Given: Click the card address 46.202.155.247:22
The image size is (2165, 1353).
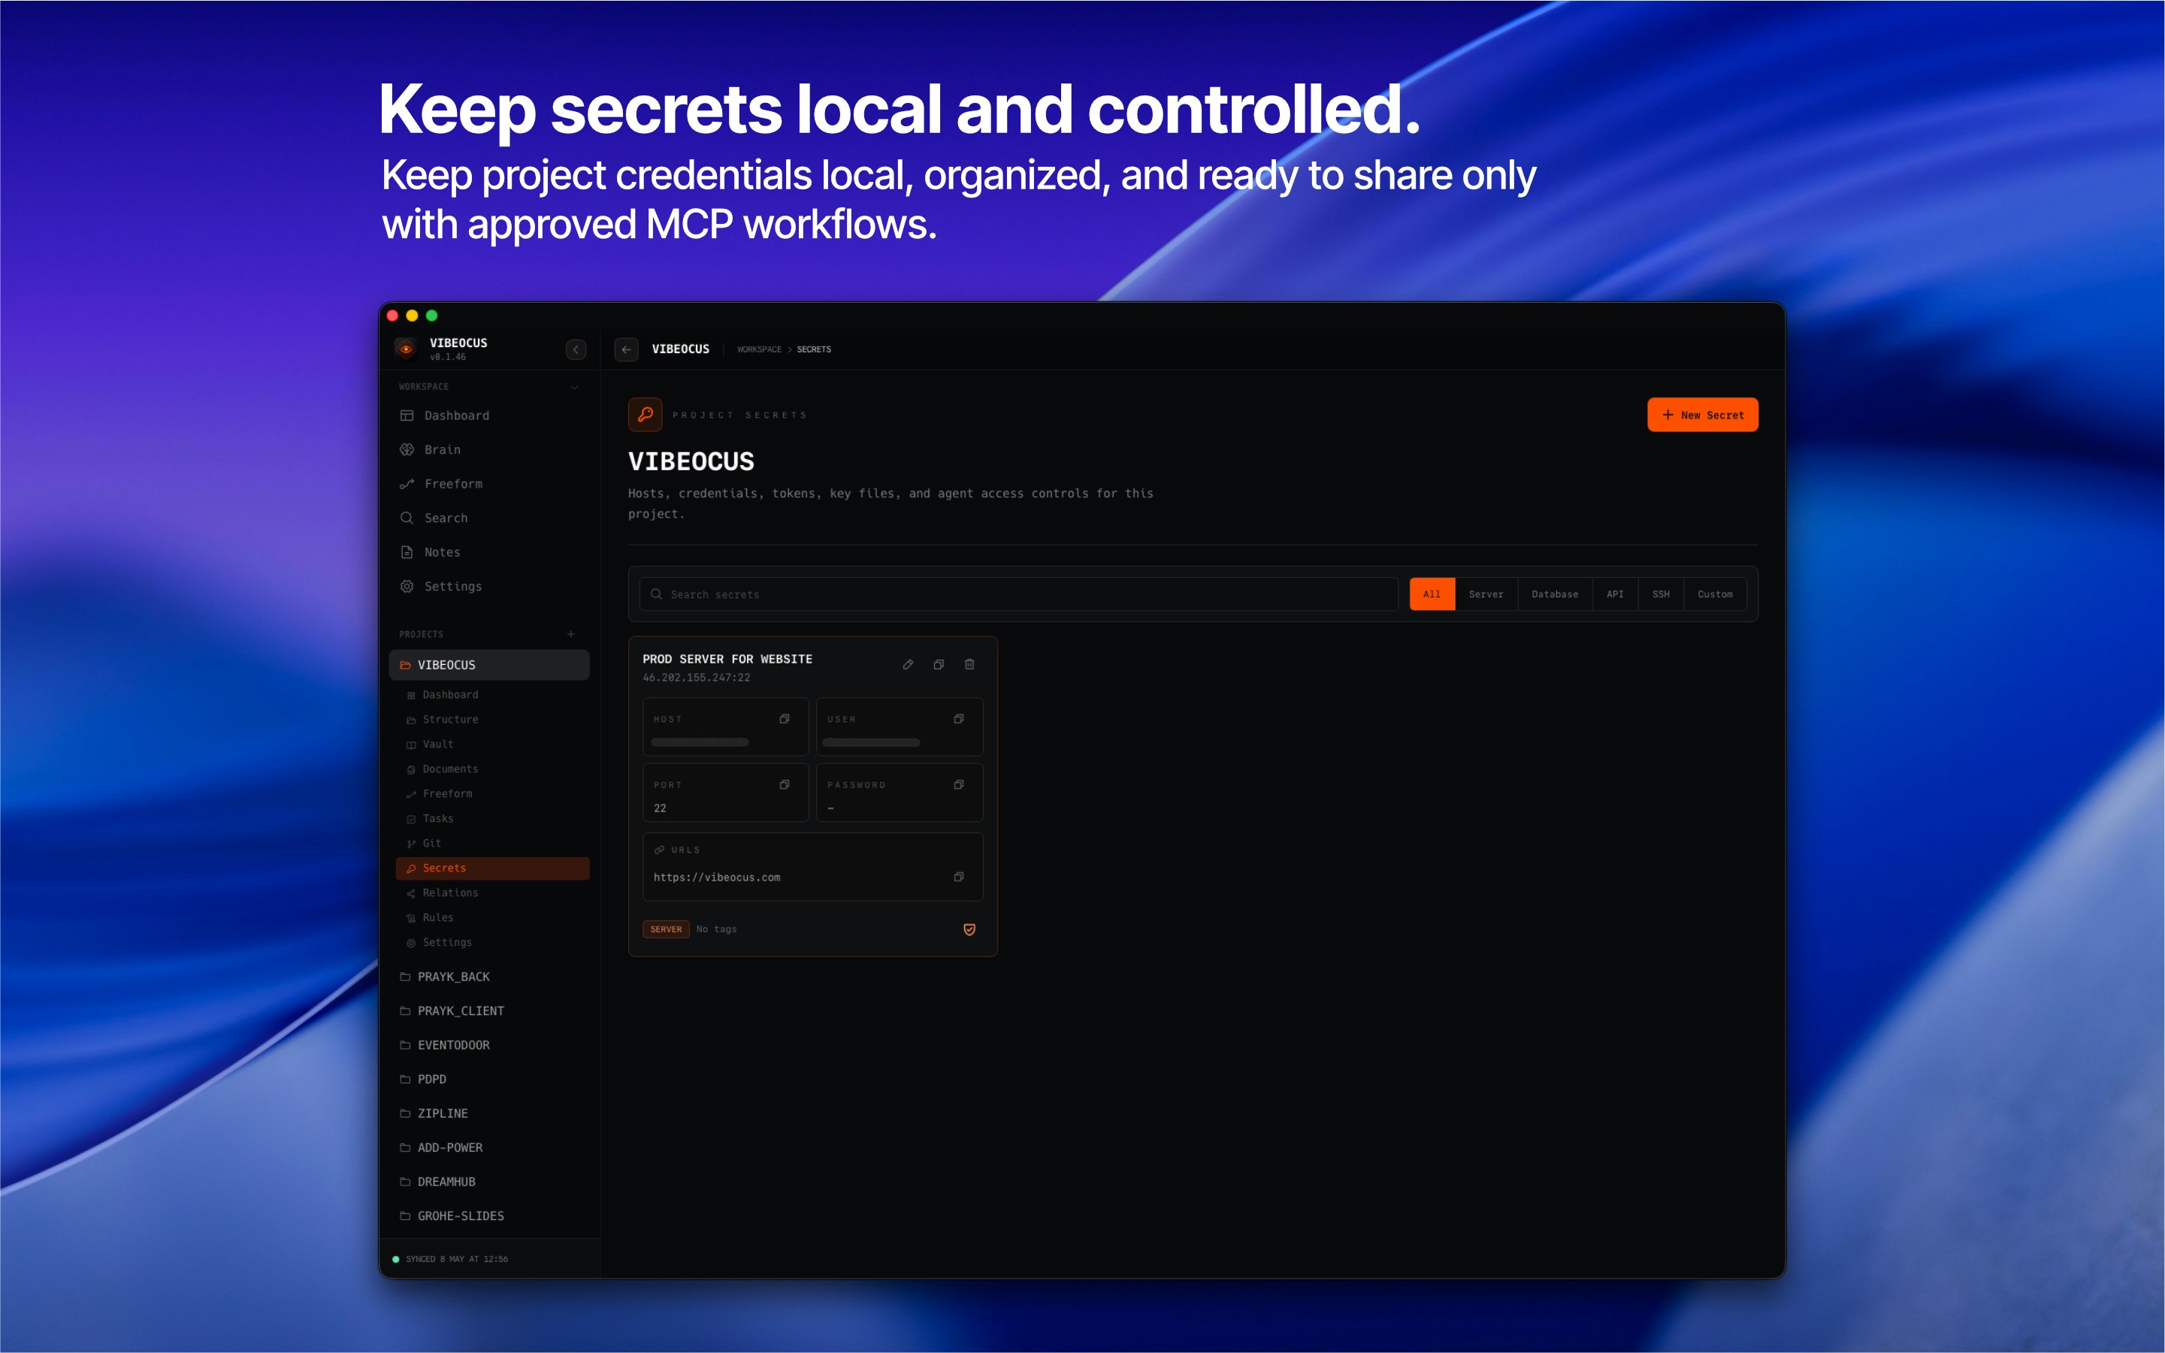Looking at the screenshot, I should [x=697, y=678].
